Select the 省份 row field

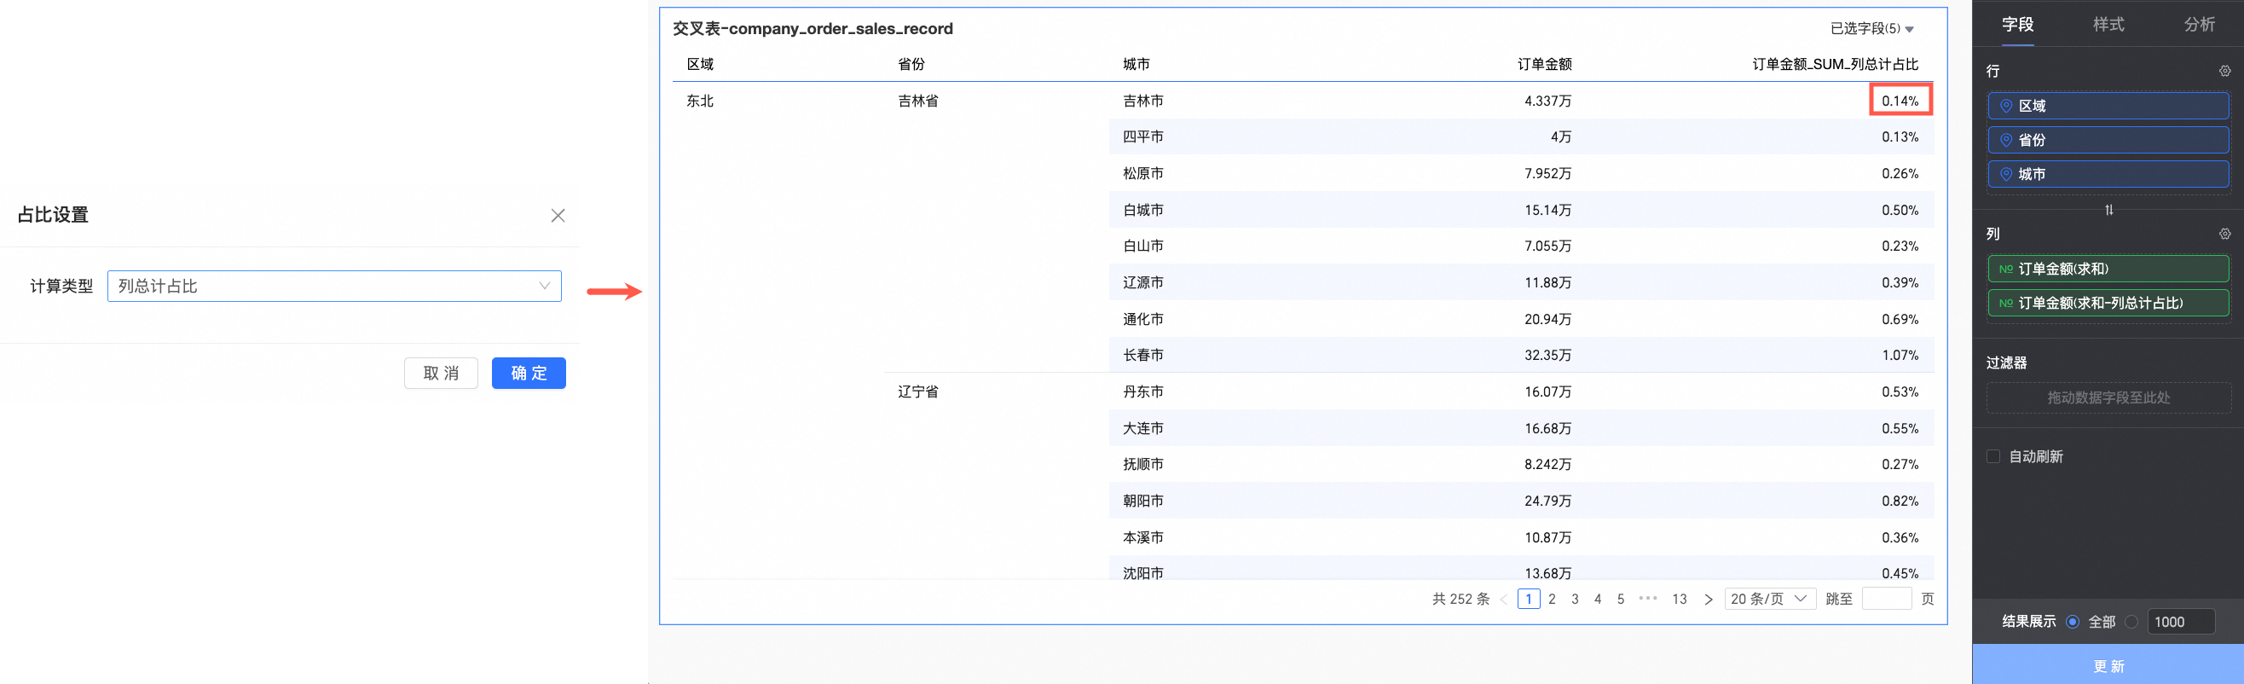click(x=2108, y=139)
